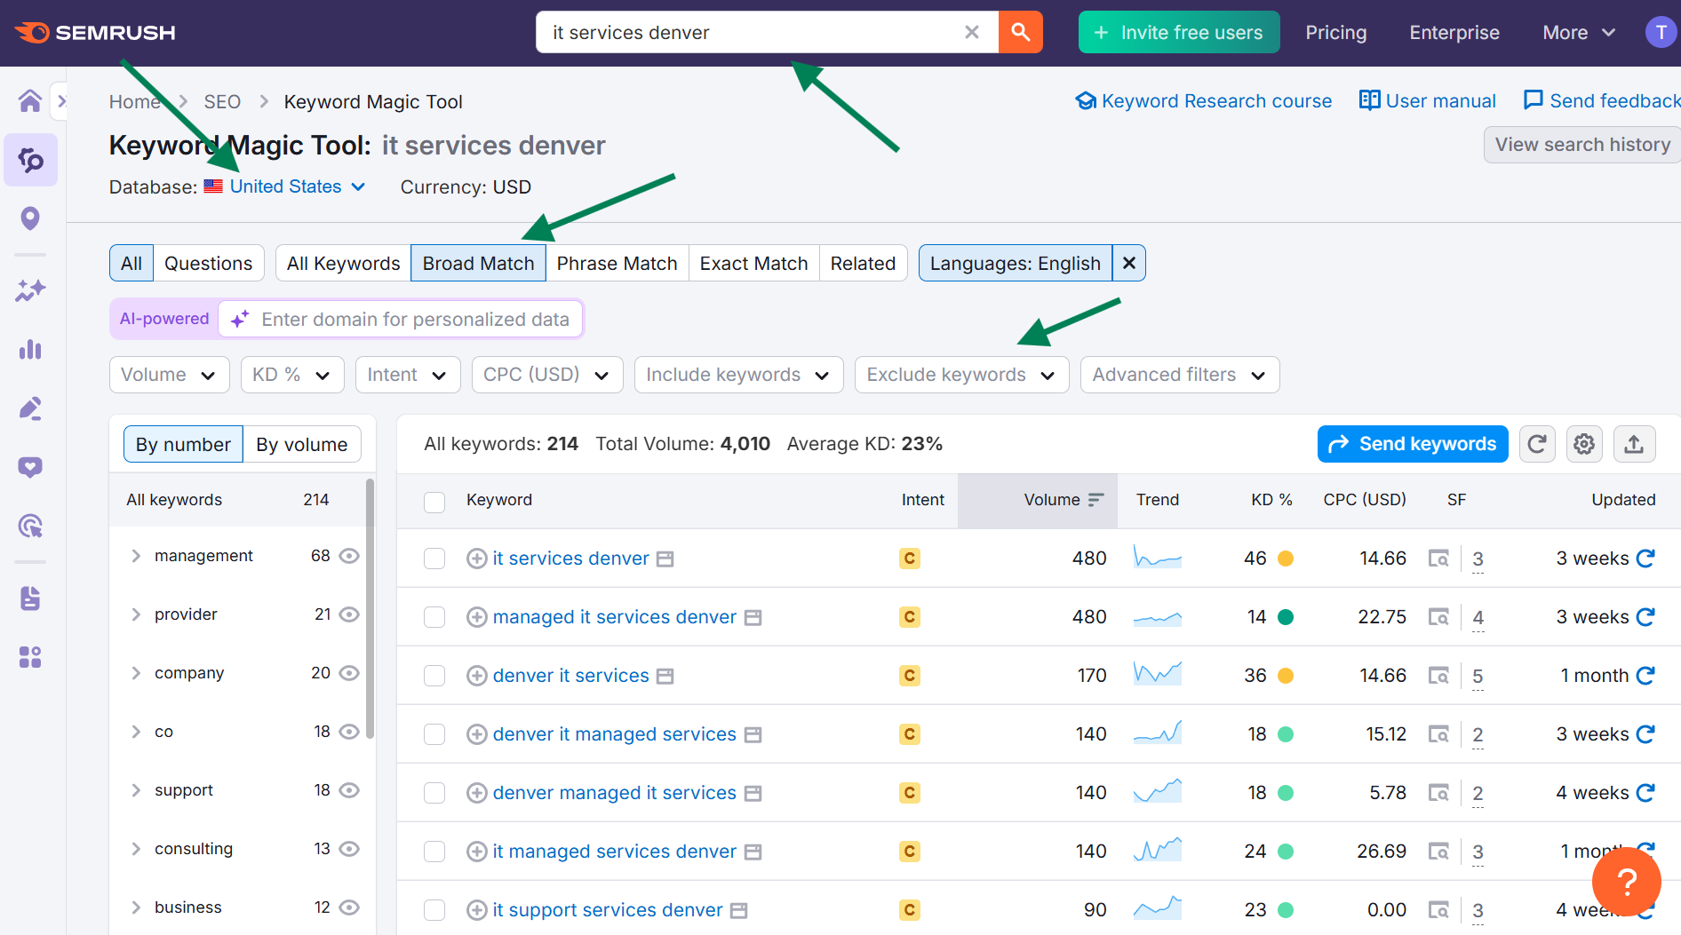
Task: Click the help question mark bubble
Action: pyautogui.click(x=1626, y=881)
